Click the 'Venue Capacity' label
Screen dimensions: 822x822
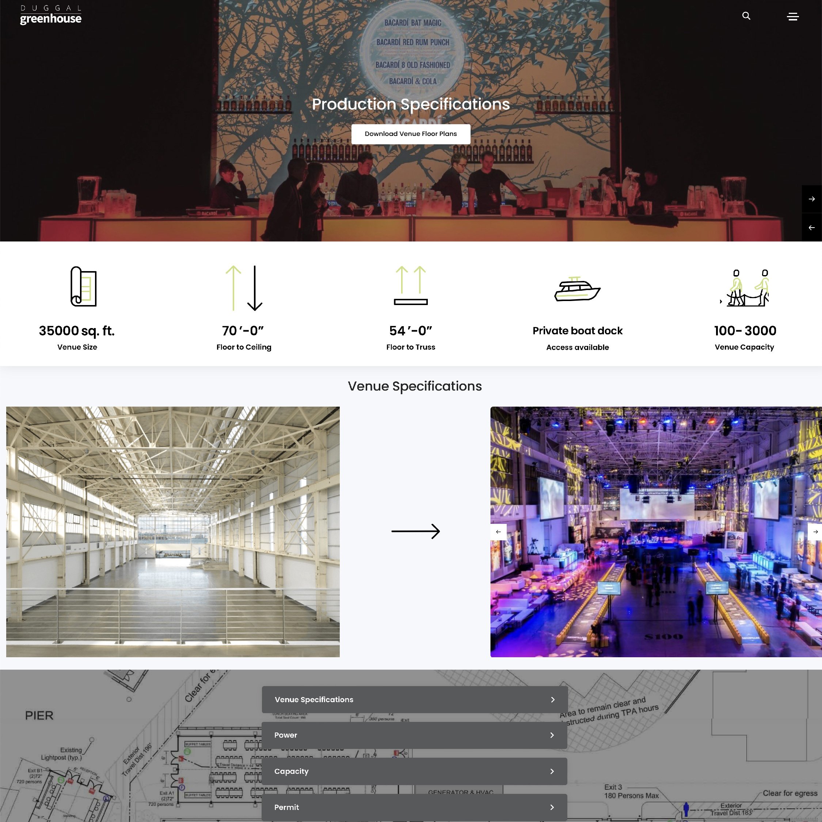745,347
